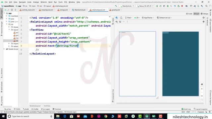Open the Windows Start menu
The width and height of the screenshot is (212, 119).
click(x=3, y=116)
